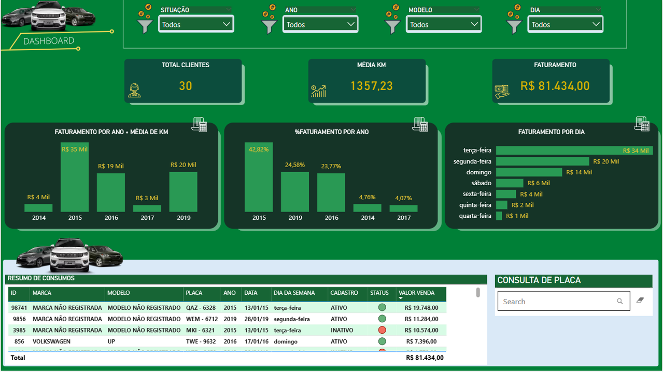Image resolution: width=663 pixels, height=374 pixels.
Task: Sort table by the MARCA column header
Action: click(x=67, y=293)
